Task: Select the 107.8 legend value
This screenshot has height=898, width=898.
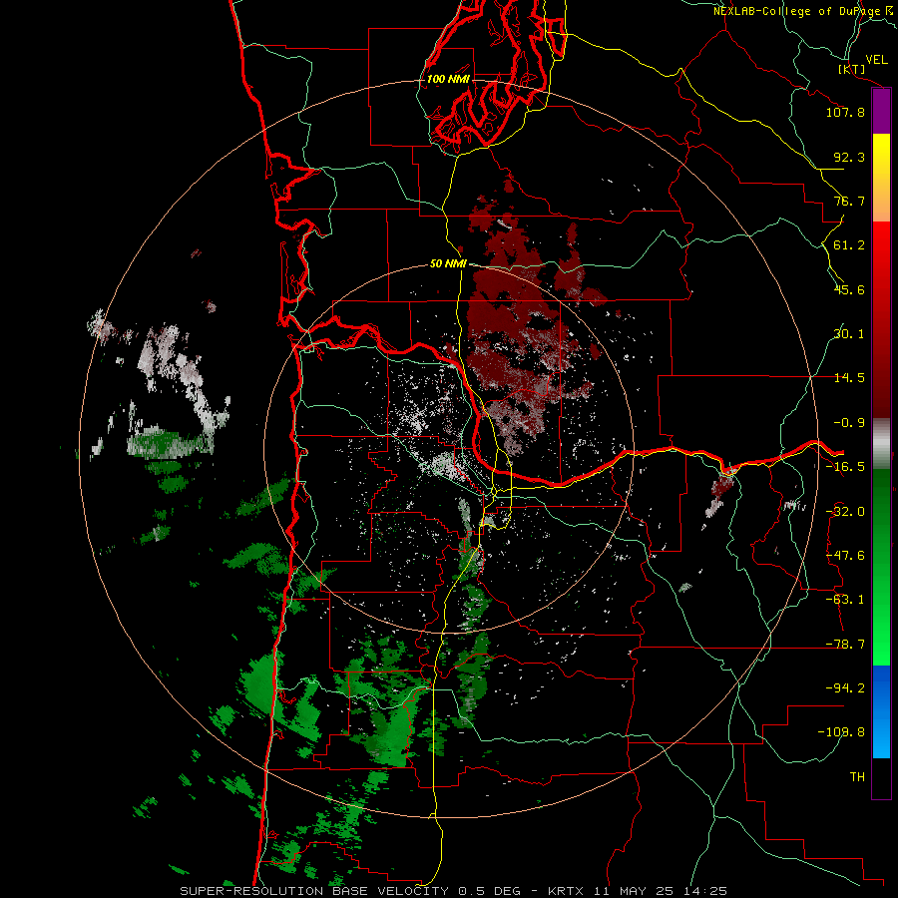Action: (x=845, y=112)
